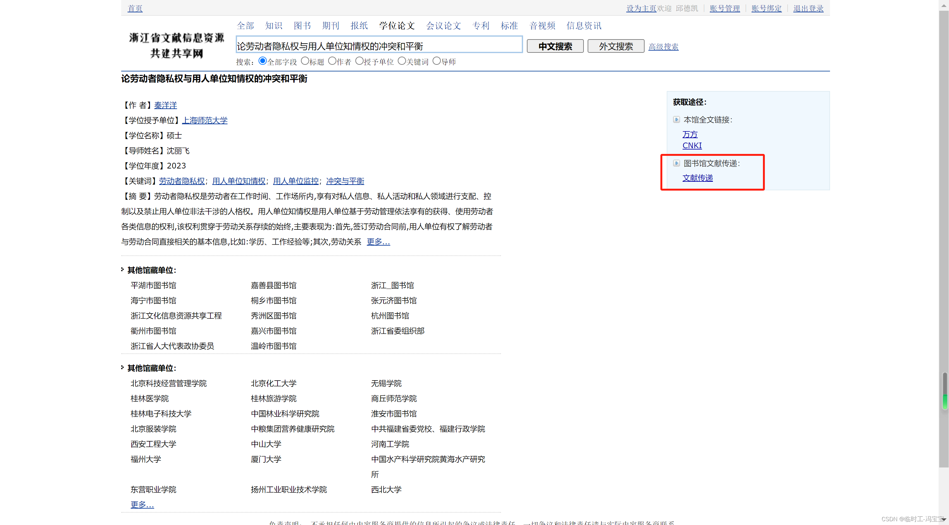The image size is (949, 525).
Task: Select the 导师 search radio button
Action: [436, 61]
